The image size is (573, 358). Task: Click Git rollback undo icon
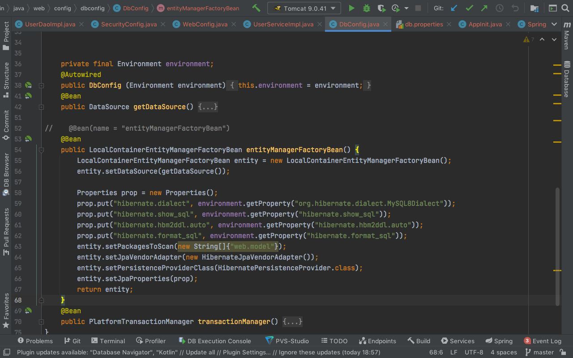[515, 8]
